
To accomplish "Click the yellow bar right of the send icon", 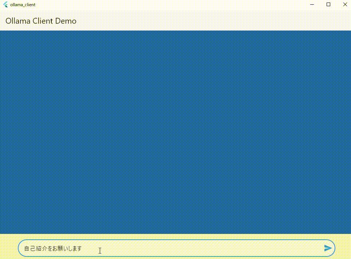I will pyautogui.click(x=343, y=247).
